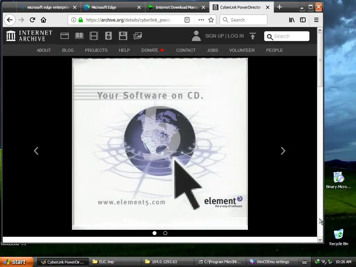Click the system tray clock
356x267 pixels.
point(343,262)
